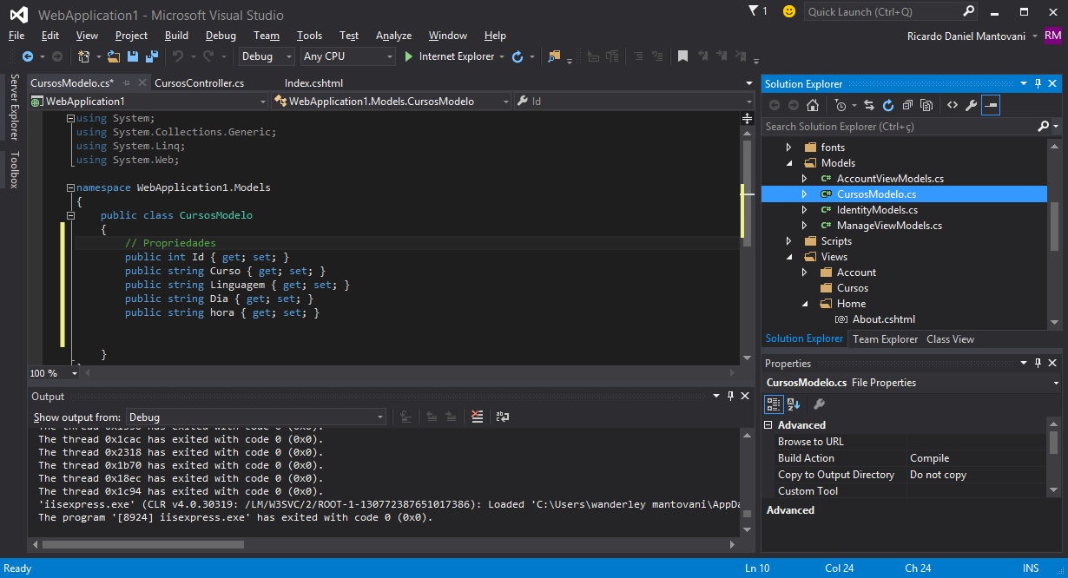Toggle auto-hide pin on Output panel
Screen dimensions: 1068x578
click(730, 396)
